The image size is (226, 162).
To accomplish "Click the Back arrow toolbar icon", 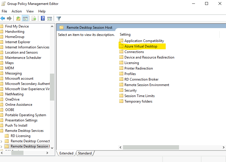I will click(3, 19).
